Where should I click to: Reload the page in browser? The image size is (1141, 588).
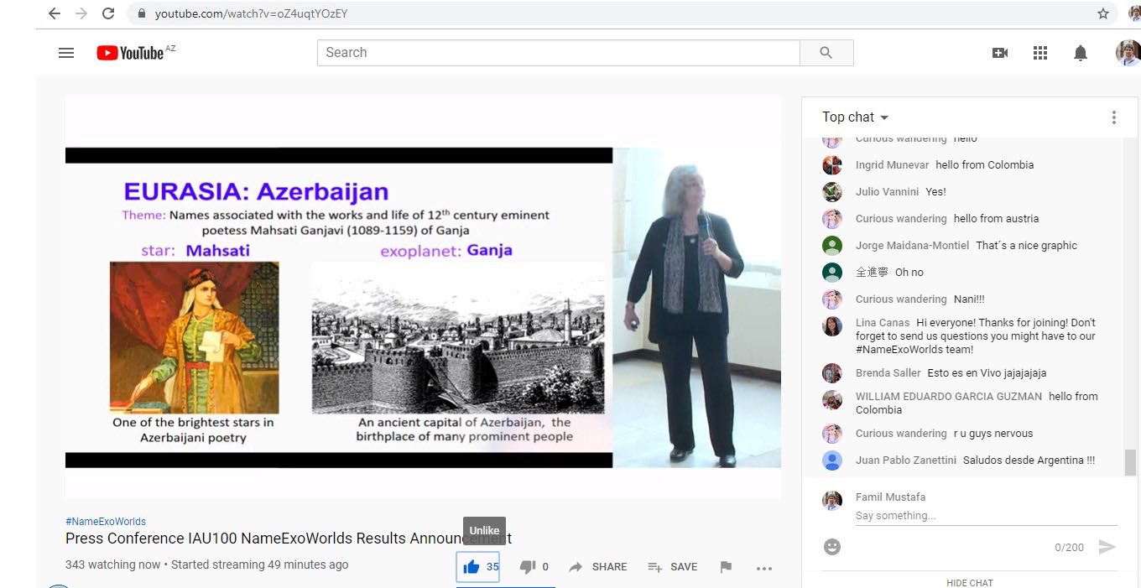pyautogui.click(x=108, y=13)
